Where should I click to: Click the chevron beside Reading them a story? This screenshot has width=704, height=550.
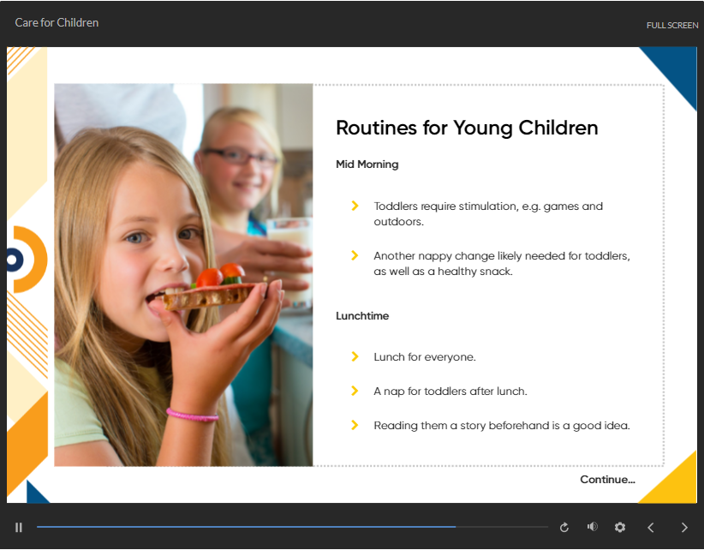pos(355,425)
